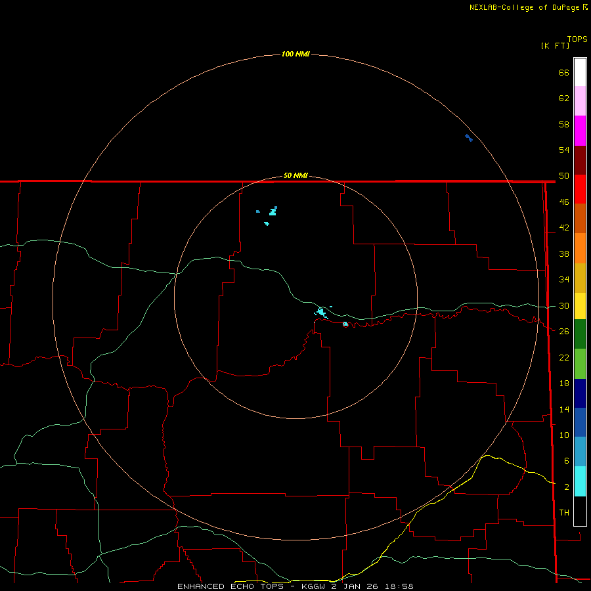This screenshot has width=591, height=591.
Task: Click the 2 scale value
Action: pyautogui.click(x=566, y=487)
